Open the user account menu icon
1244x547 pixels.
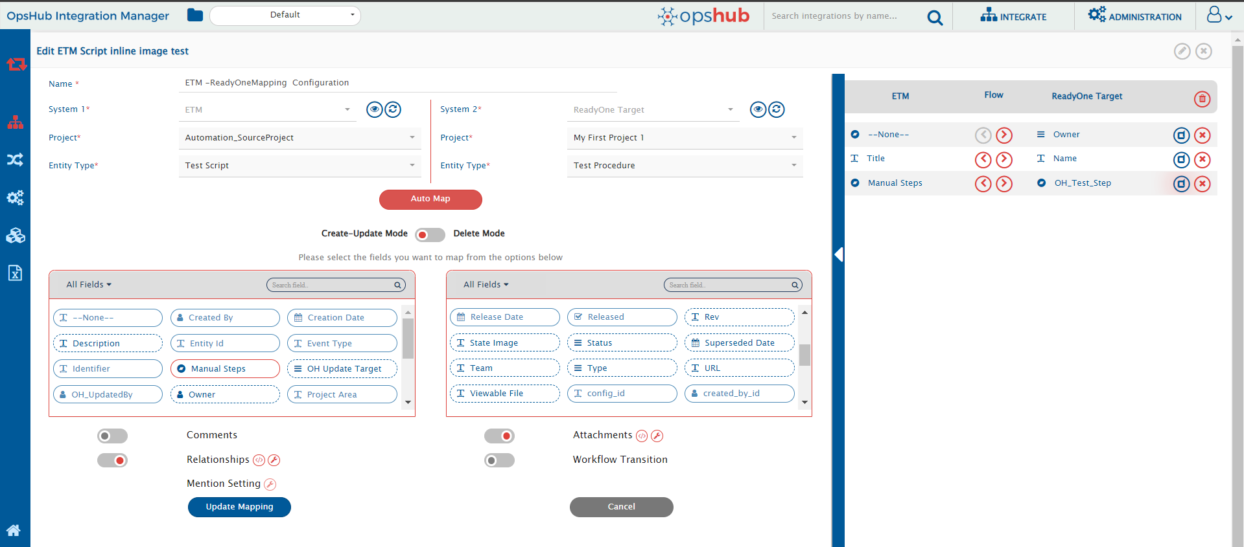click(1218, 16)
